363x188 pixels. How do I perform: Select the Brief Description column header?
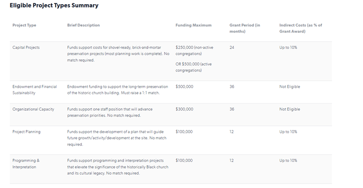[83, 25]
